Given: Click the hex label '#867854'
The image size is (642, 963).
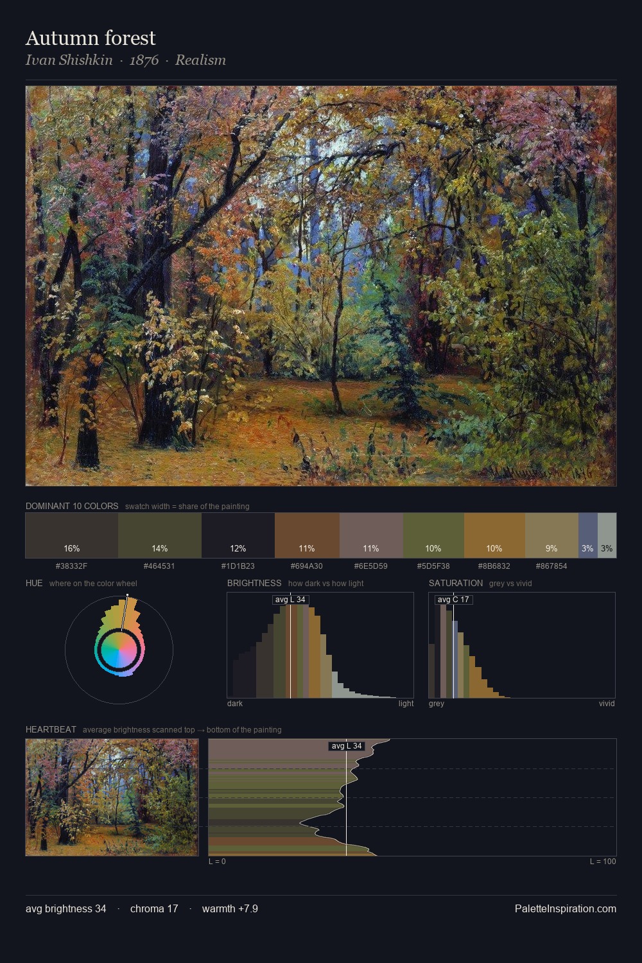Looking at the screenshot, I should pyautogui.click(x=551, y=566).
